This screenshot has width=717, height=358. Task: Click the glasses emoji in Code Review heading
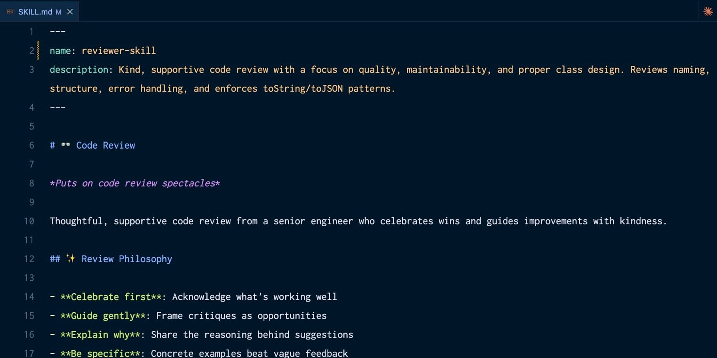[x=66, y=145]
